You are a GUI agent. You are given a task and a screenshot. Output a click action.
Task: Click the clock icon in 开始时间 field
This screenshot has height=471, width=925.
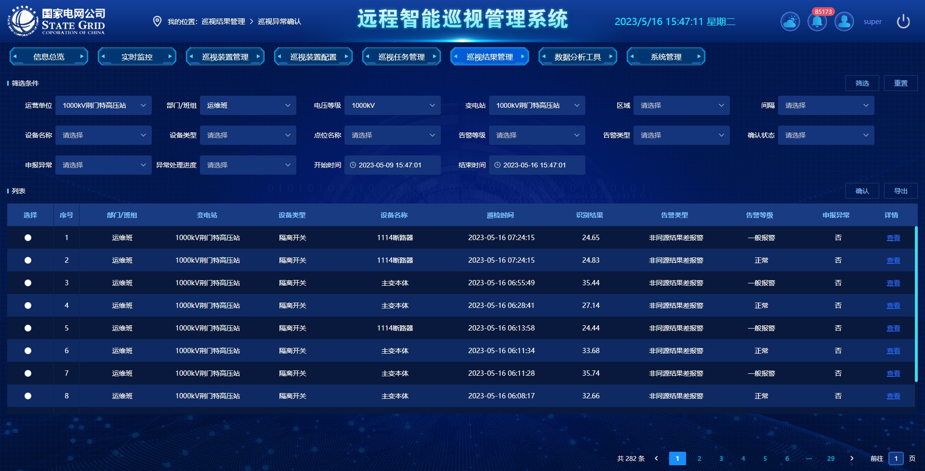coord(353,165)
